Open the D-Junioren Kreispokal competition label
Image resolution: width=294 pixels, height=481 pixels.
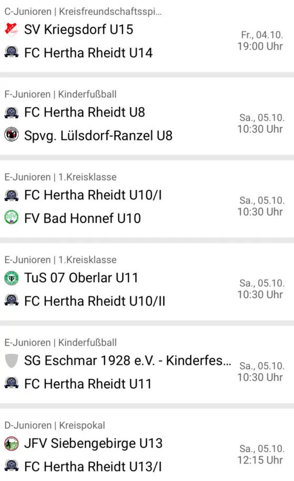coord(55,425)
